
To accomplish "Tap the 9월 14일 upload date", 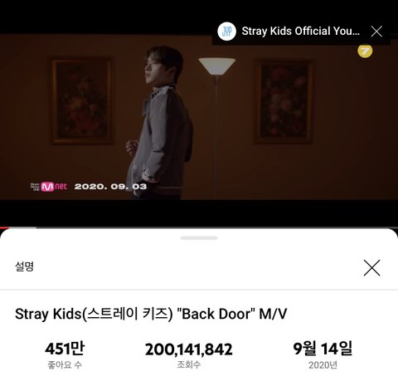I will tap(323, 349).
